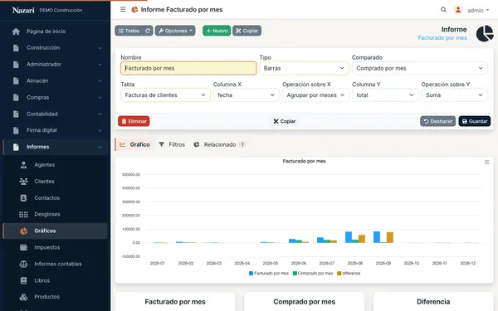Click the Productos cubes icon
498x311 pixels.
point(23,297)
